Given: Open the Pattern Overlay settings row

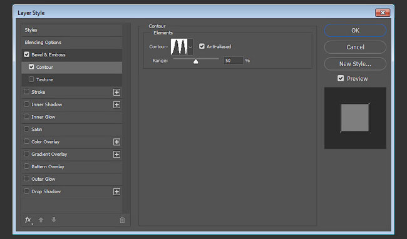Looking at the screenshot, I should (x=71, y=166).
